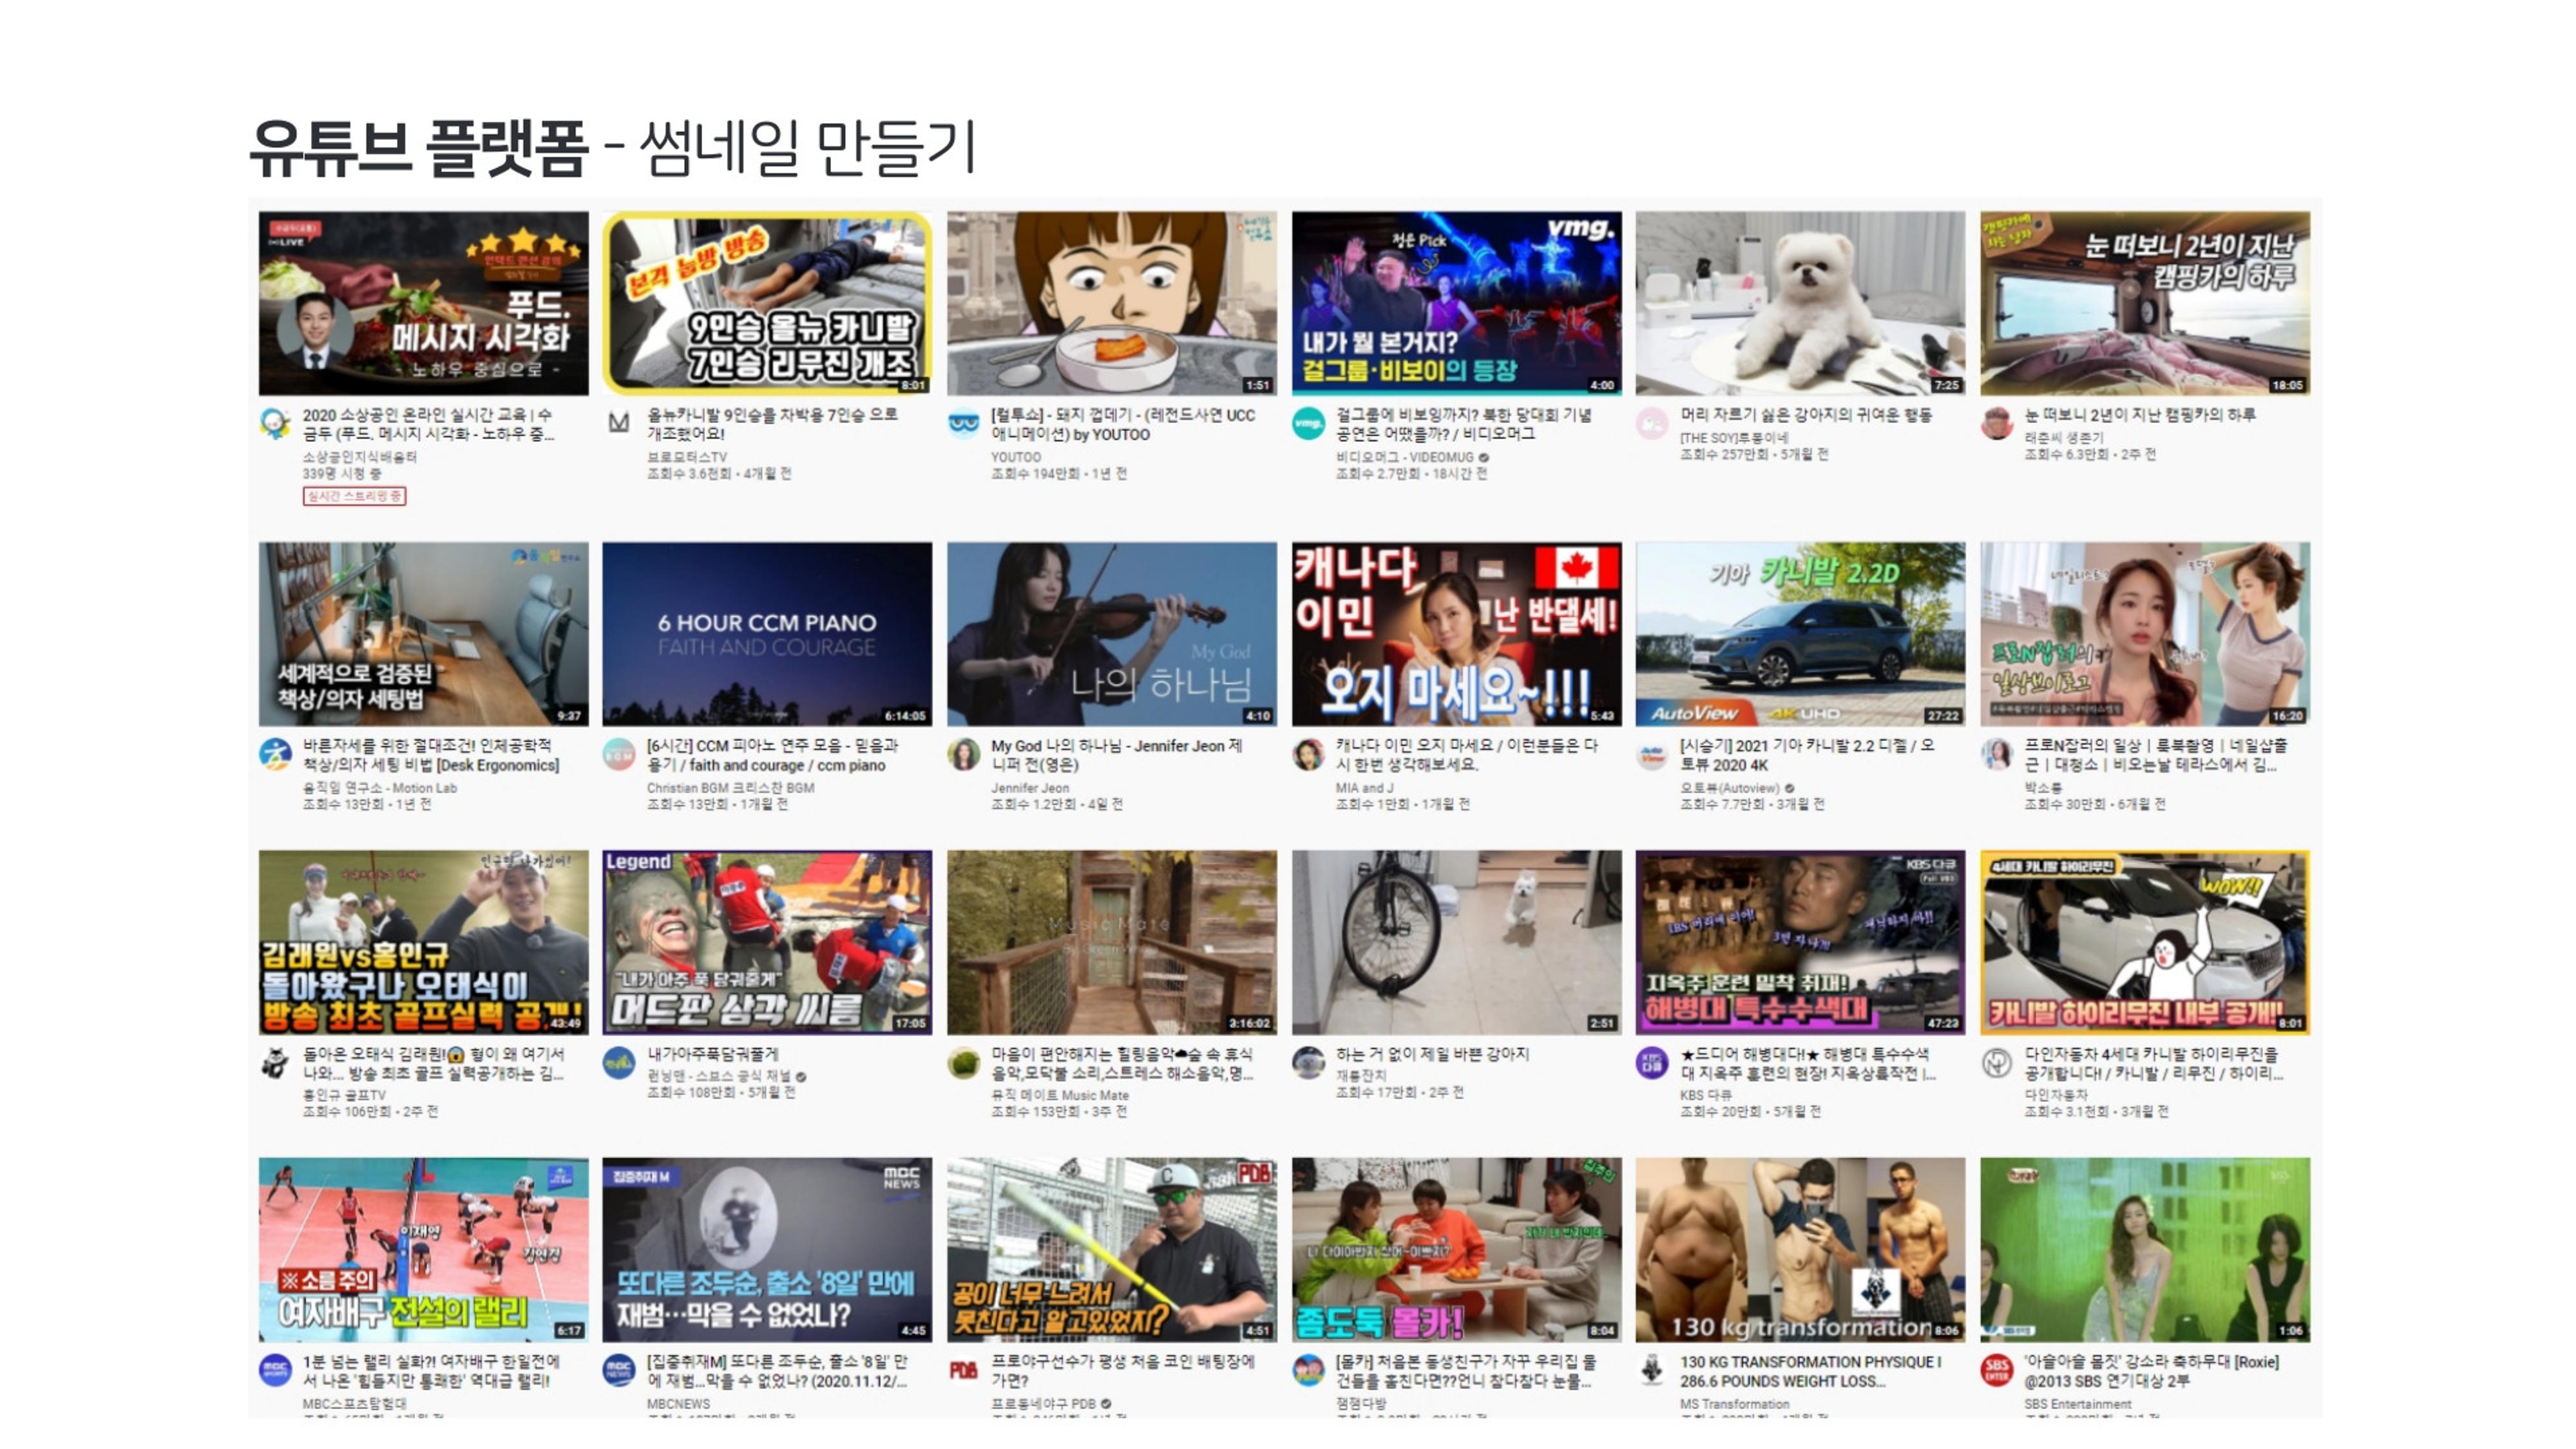Open Motion Lab channel avatar icon
The width and height of the screenshot is (2576, 1449).
275,754
